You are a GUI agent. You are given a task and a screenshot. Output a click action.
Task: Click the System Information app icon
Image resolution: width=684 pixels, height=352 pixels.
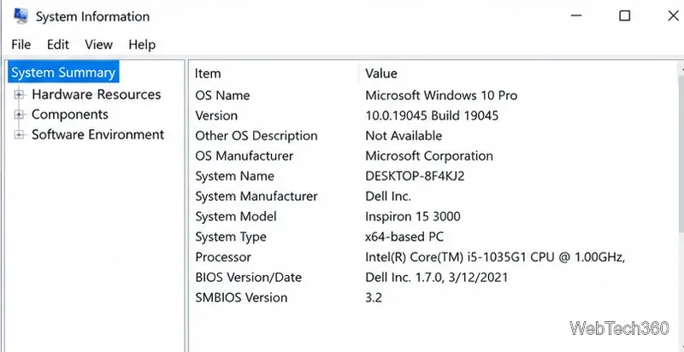[21, 16]
